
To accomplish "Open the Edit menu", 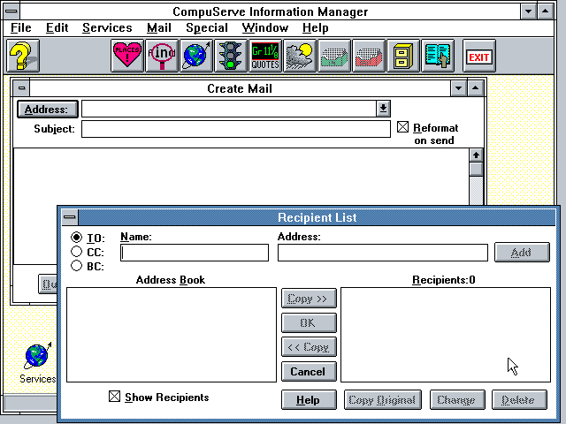I will [57, 27].
